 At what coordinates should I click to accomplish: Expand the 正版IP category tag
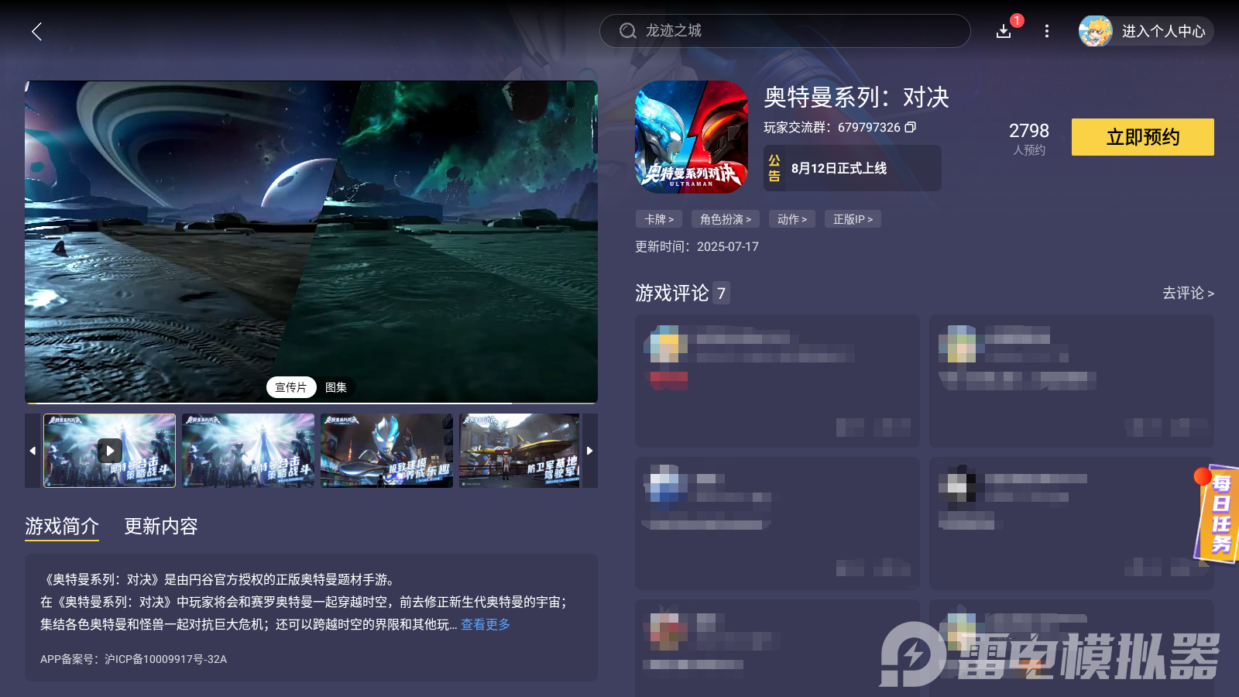pos(853,219)
